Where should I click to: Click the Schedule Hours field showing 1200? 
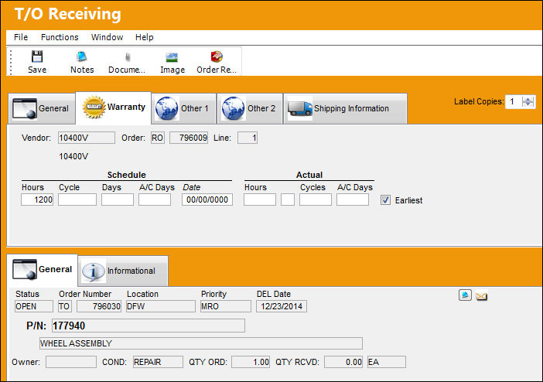pyautogui.click(x=37, y=200)
